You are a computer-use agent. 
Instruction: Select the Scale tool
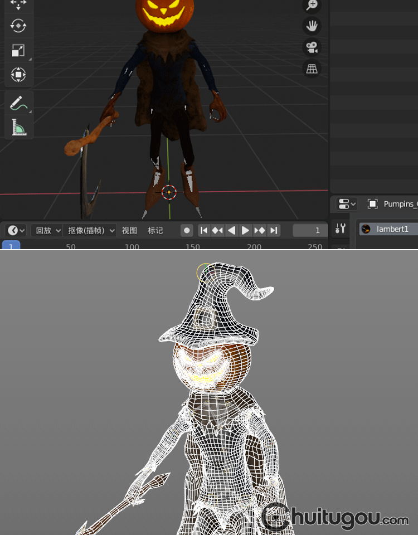(x=18, y=51)
